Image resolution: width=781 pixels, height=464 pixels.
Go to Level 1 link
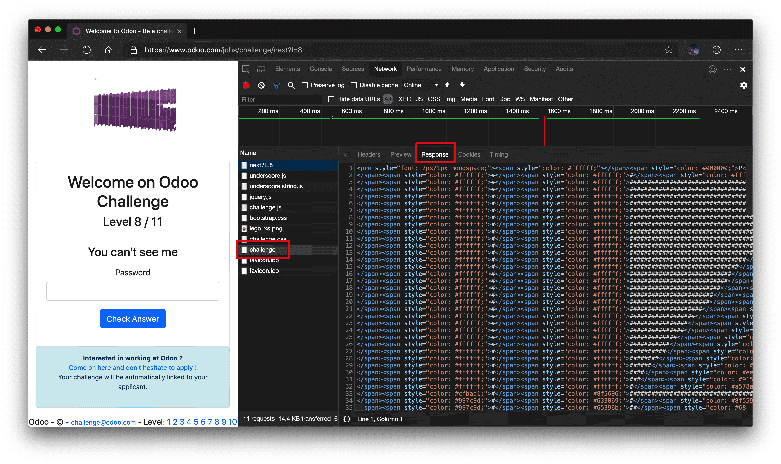click(169, 422)
